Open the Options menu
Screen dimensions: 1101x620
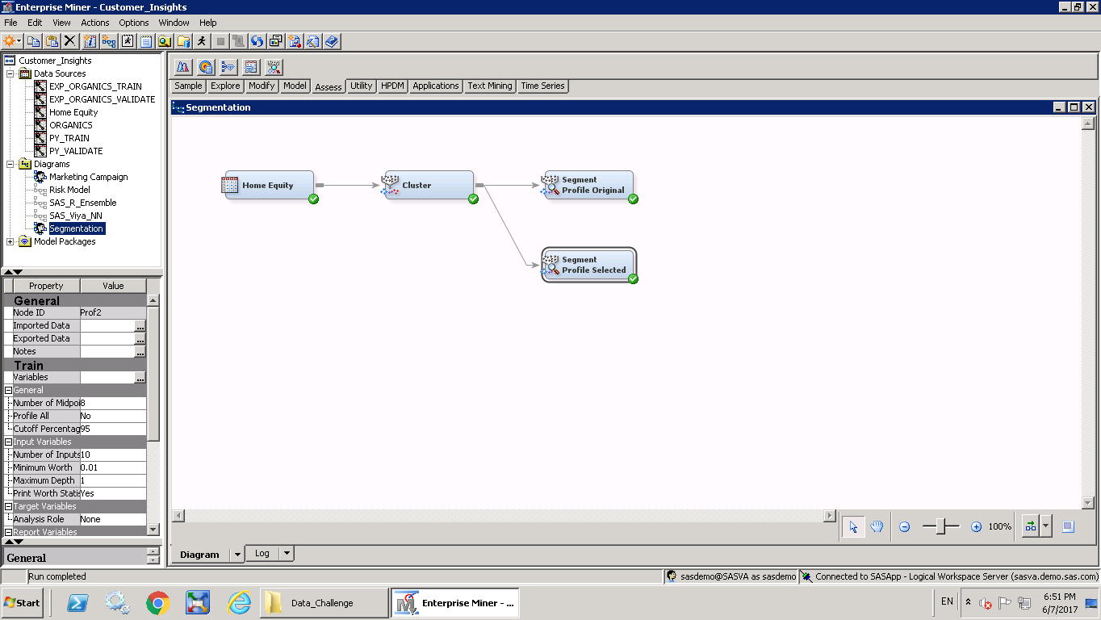pos(133,22)
